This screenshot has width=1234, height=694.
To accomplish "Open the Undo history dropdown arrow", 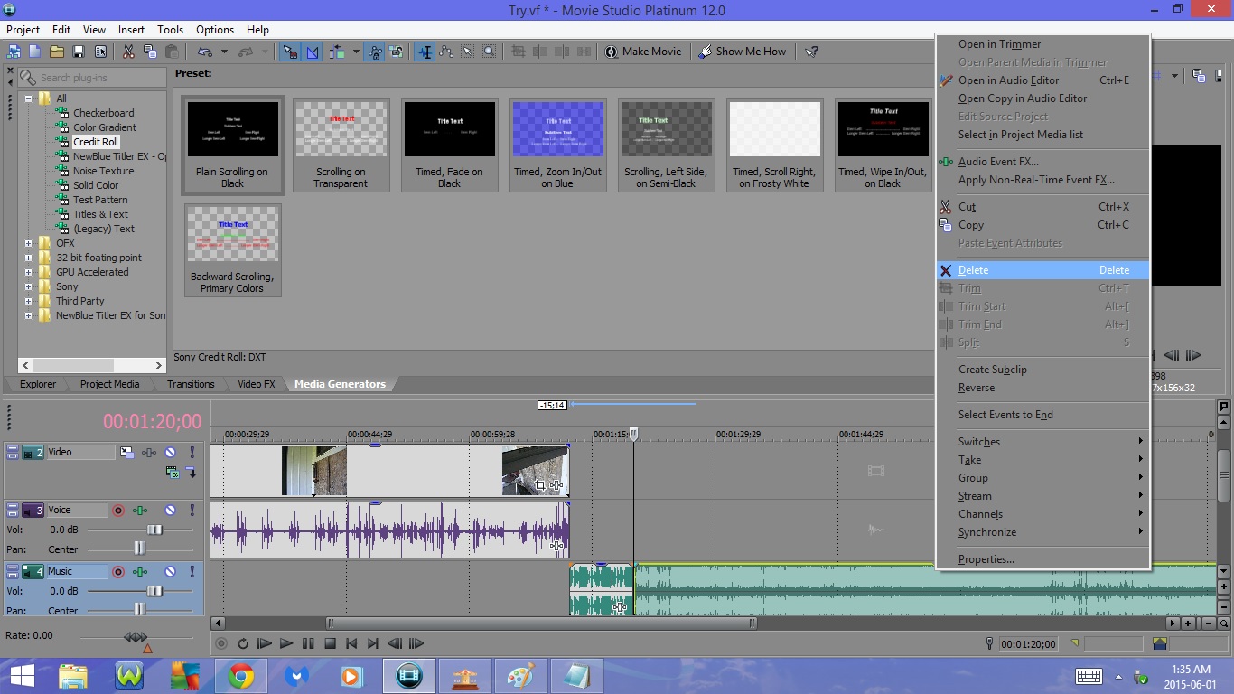I will [x=224, y=52].
